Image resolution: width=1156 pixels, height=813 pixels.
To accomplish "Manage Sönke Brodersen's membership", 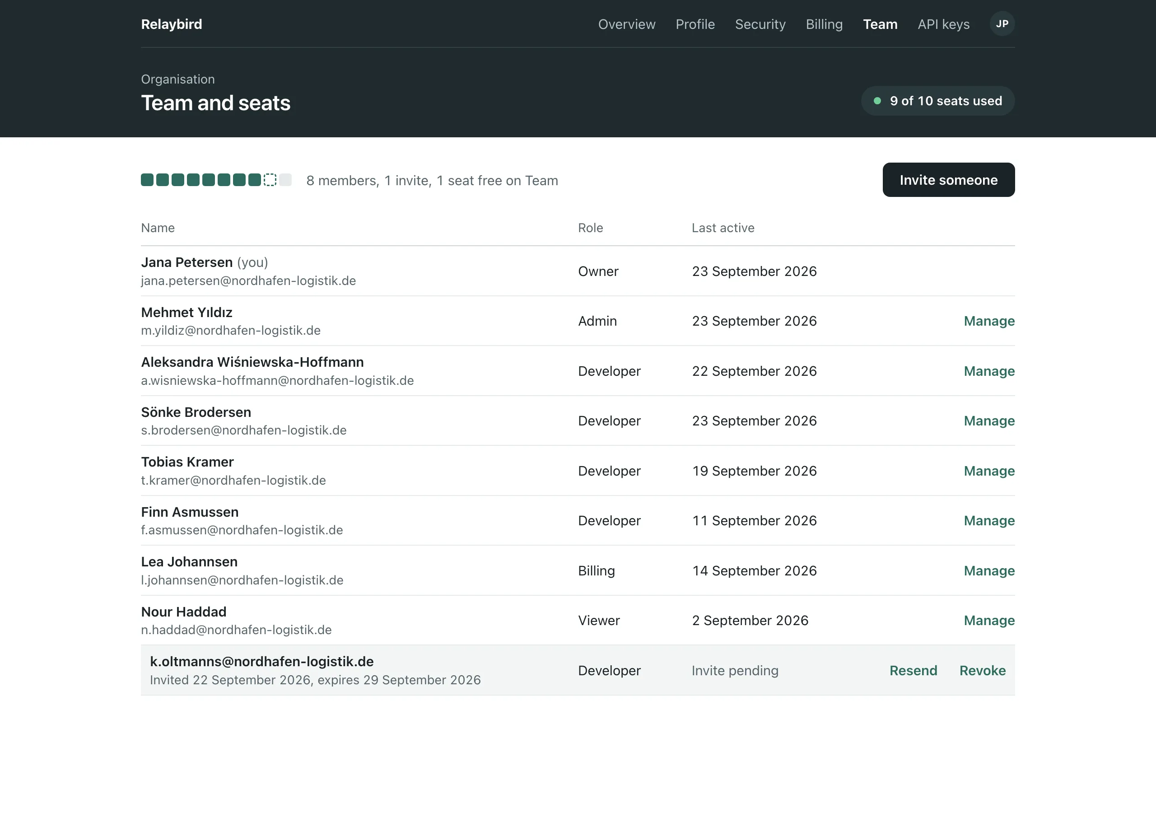I will point(989,421).
